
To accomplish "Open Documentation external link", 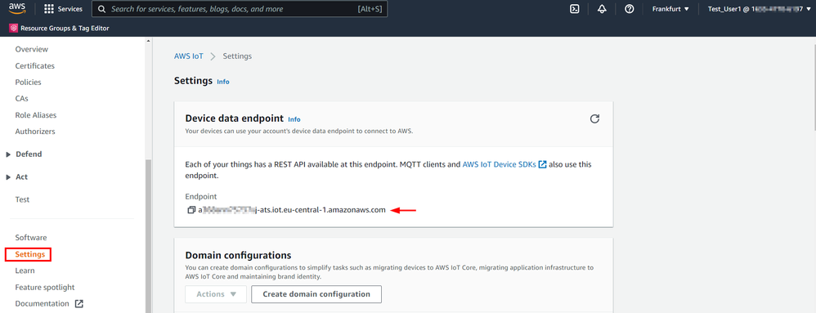I will [x=49, y=304].
